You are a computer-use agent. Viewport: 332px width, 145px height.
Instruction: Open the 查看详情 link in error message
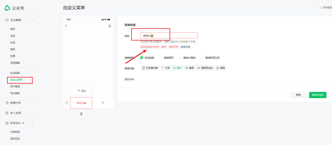point(185,47)
